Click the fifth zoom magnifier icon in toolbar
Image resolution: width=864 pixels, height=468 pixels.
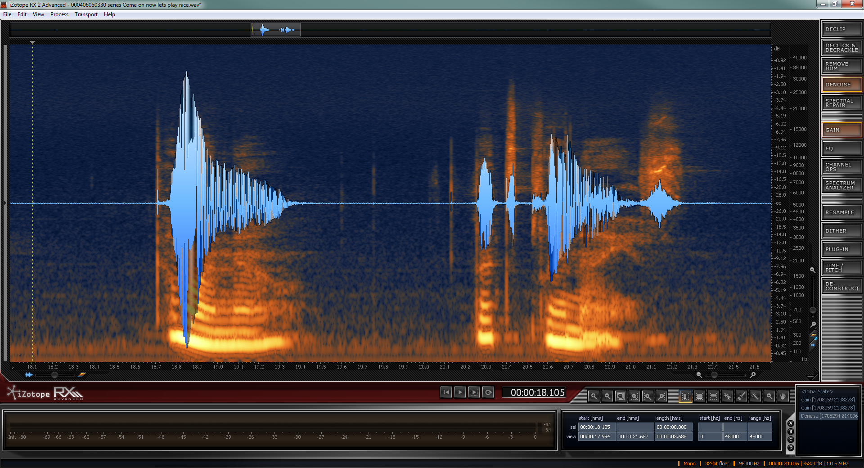pos(648,396)
